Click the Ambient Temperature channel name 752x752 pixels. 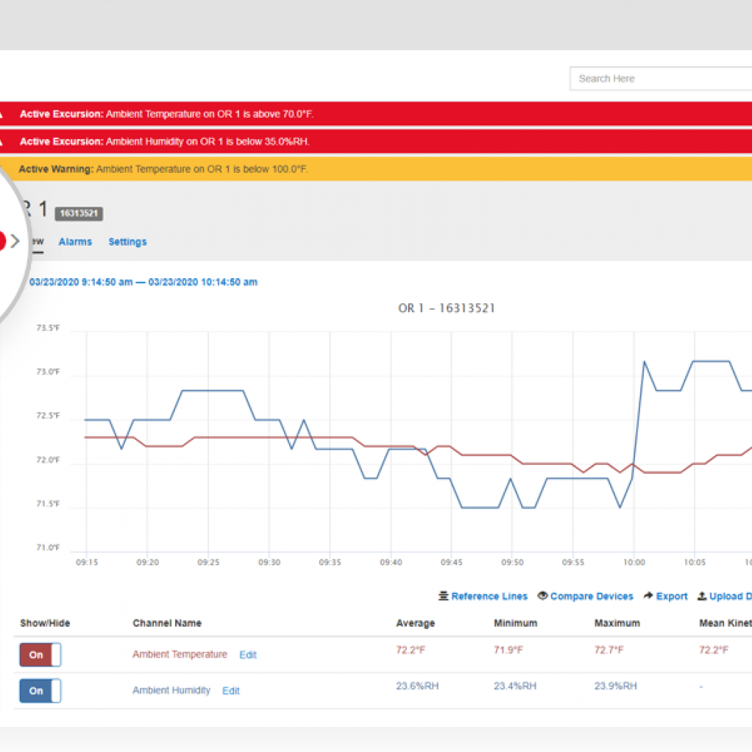click(180, 654)
